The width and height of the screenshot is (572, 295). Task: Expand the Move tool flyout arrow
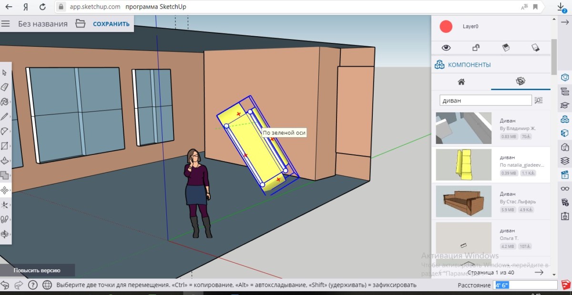10,190
